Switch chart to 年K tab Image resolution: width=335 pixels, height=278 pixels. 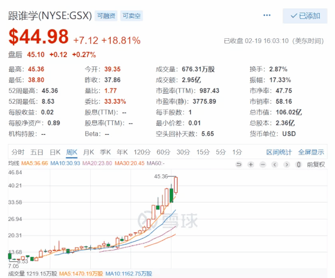pos(122,152)
